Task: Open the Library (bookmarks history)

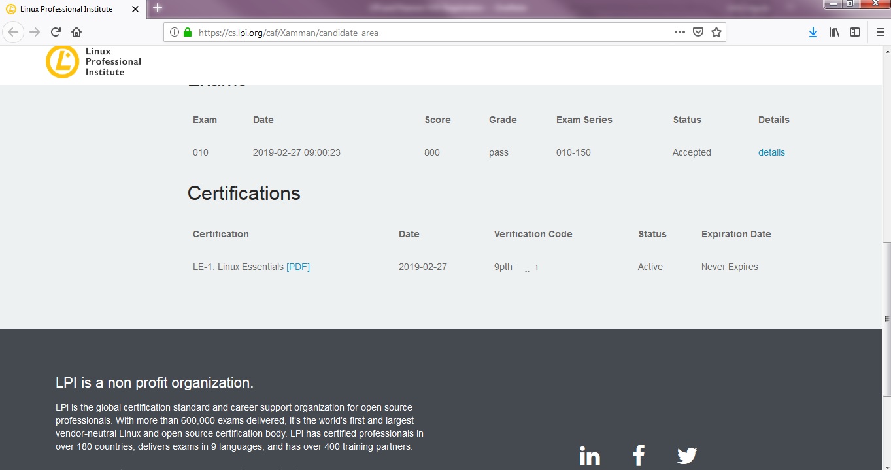Action: [835, 31]
